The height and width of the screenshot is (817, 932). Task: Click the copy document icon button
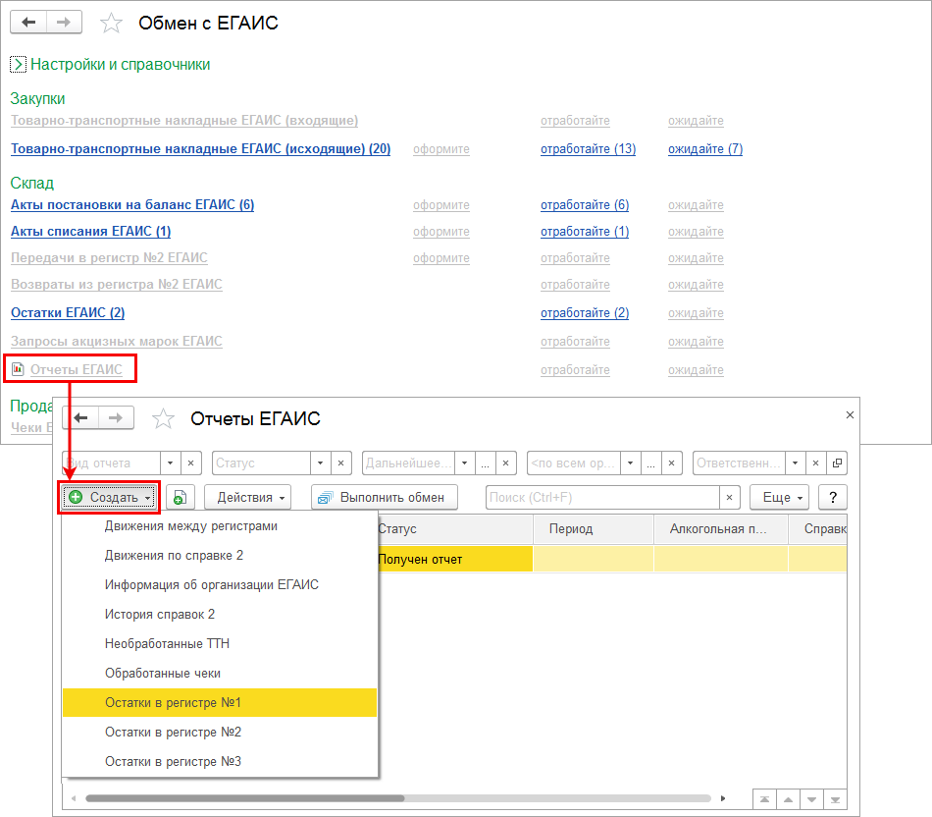(x=181, y=498)
